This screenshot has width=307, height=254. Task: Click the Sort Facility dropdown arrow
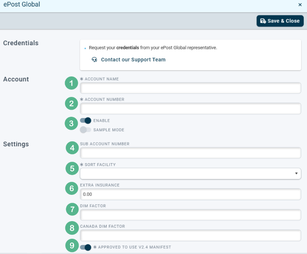pos(296,174)
